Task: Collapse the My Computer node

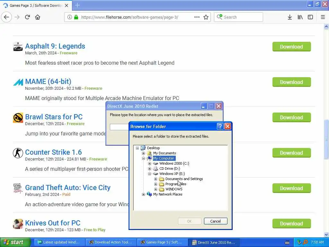Action: [x=144, y=158]
